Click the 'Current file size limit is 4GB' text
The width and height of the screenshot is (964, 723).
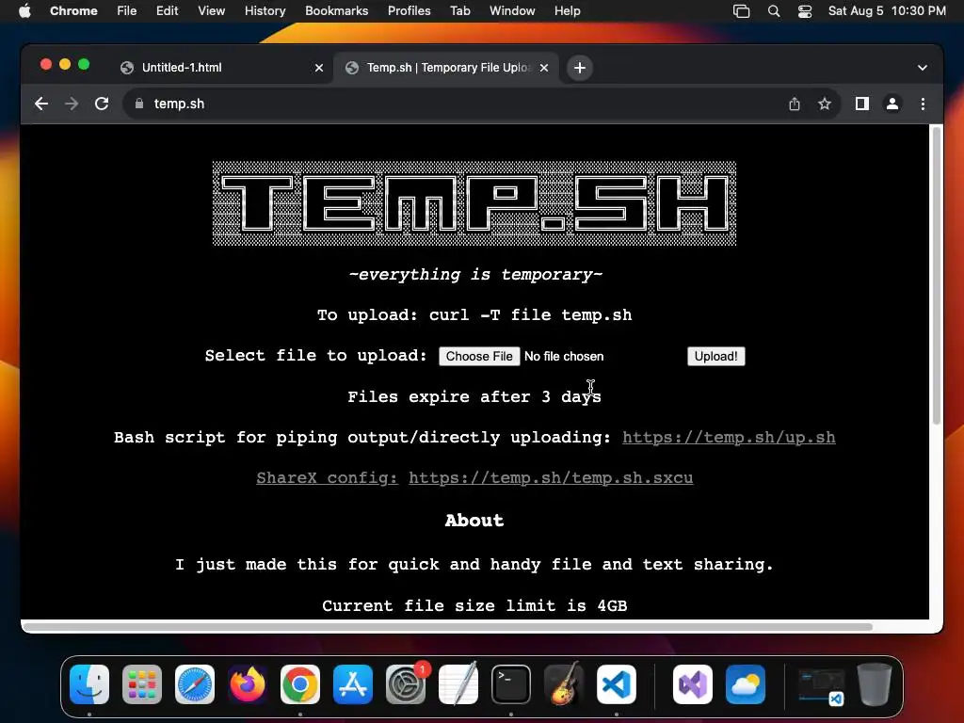(x=474, y=605)
